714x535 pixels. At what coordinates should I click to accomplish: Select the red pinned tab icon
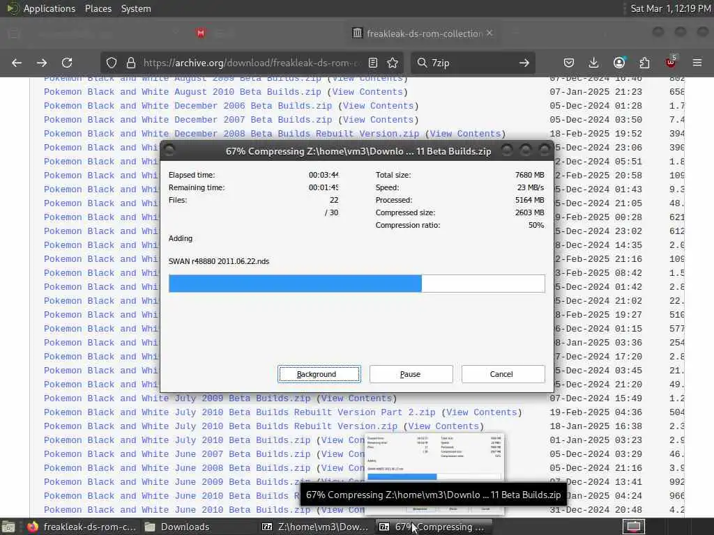(x=201, y=33)
